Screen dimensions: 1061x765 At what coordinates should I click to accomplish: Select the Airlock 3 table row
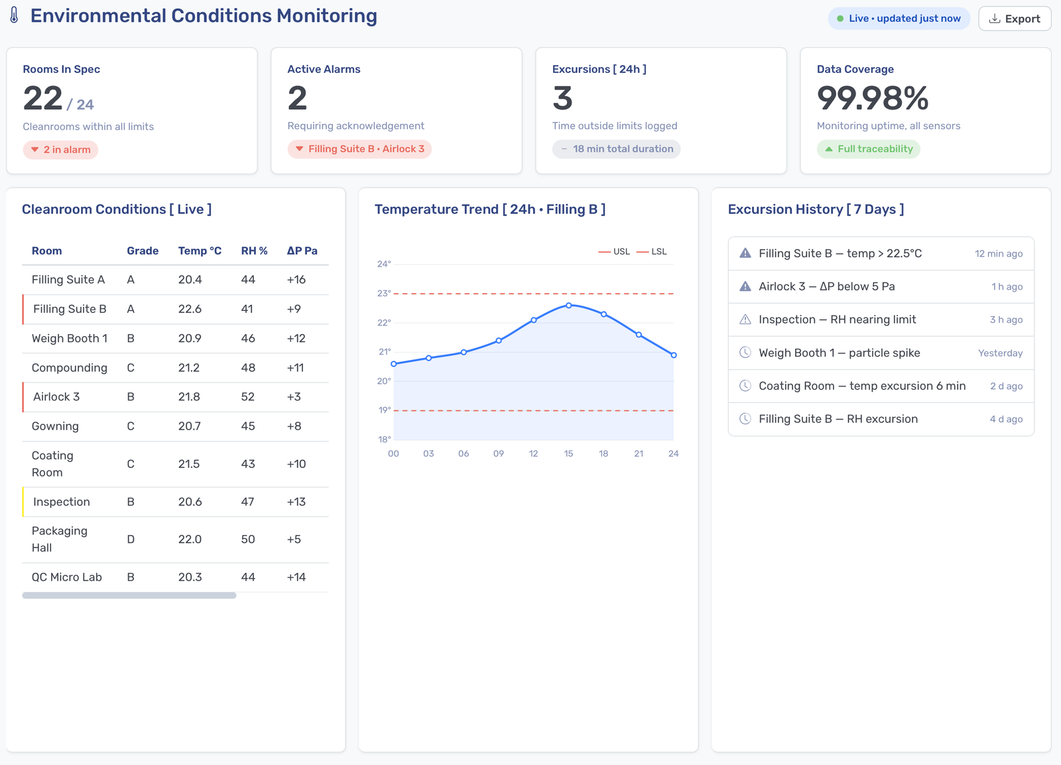[176, 396]
